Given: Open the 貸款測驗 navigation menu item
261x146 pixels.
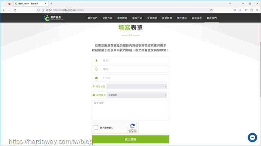Looking at the screenshot, I should tap(152, 18).
